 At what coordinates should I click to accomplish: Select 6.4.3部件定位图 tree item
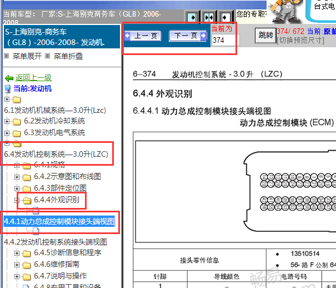[60, 188]
